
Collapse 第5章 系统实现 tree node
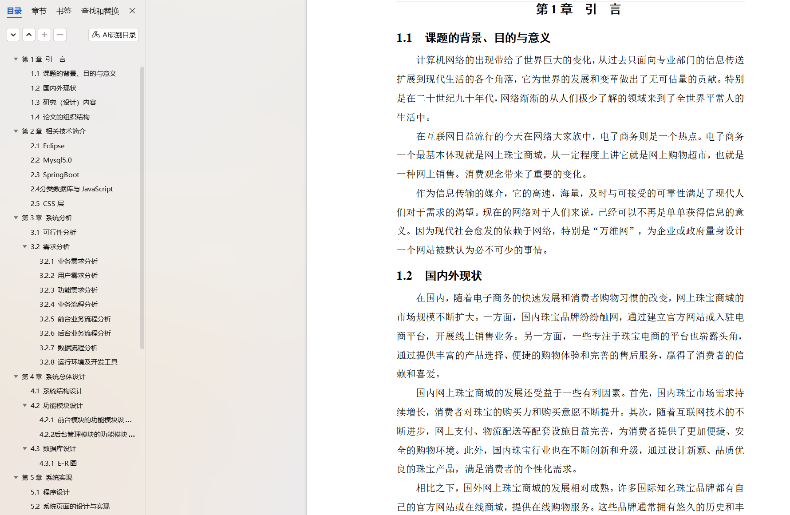coord(16,477)
